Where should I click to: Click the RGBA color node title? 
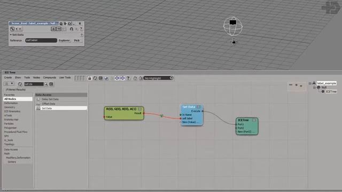pos(121,109)
